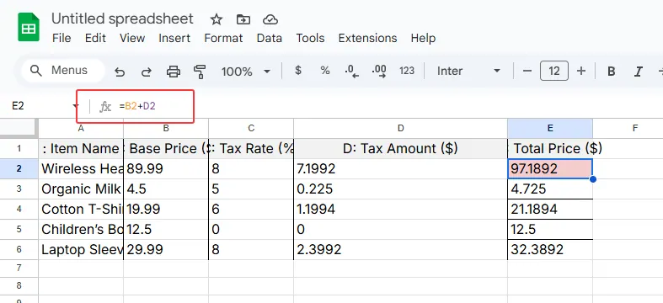Click the move to folder icon
This screenshot has height=303, width=663.
point(243,19)
